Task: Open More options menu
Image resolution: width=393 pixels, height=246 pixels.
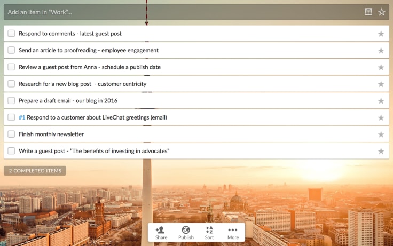Action: (x=233, y=233)
